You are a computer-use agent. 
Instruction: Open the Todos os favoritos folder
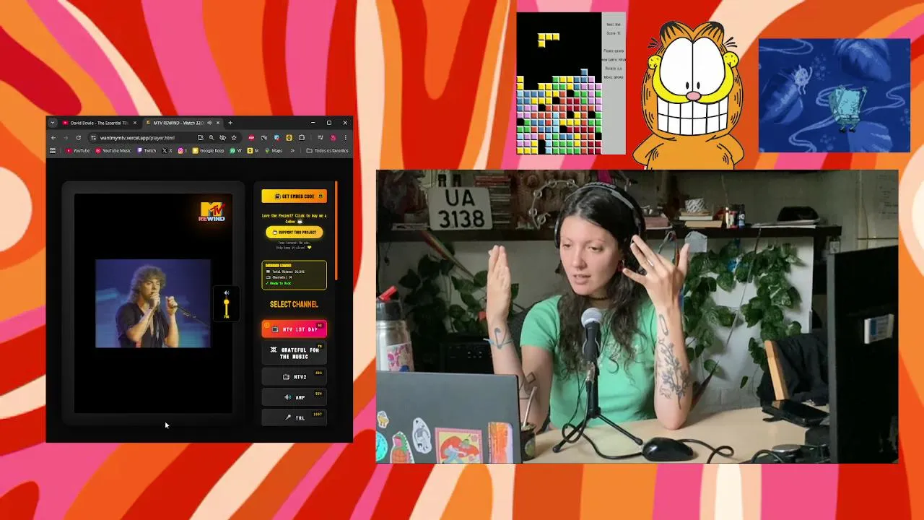tap(328, 151)
